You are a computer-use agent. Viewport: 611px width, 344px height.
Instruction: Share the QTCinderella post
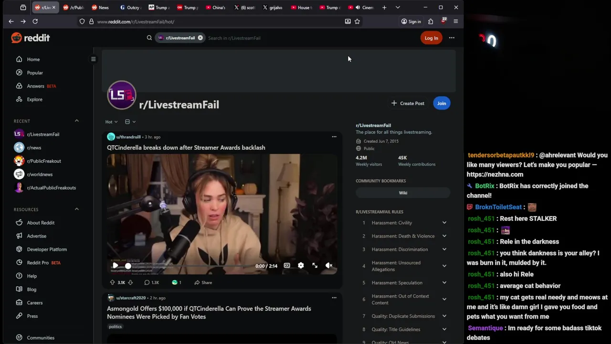(x=203, y=282)
